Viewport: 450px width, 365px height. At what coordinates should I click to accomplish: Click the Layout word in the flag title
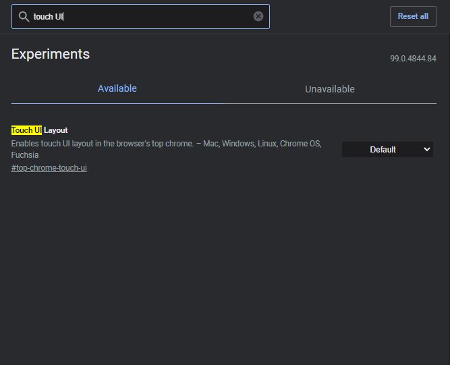[56, 130]
